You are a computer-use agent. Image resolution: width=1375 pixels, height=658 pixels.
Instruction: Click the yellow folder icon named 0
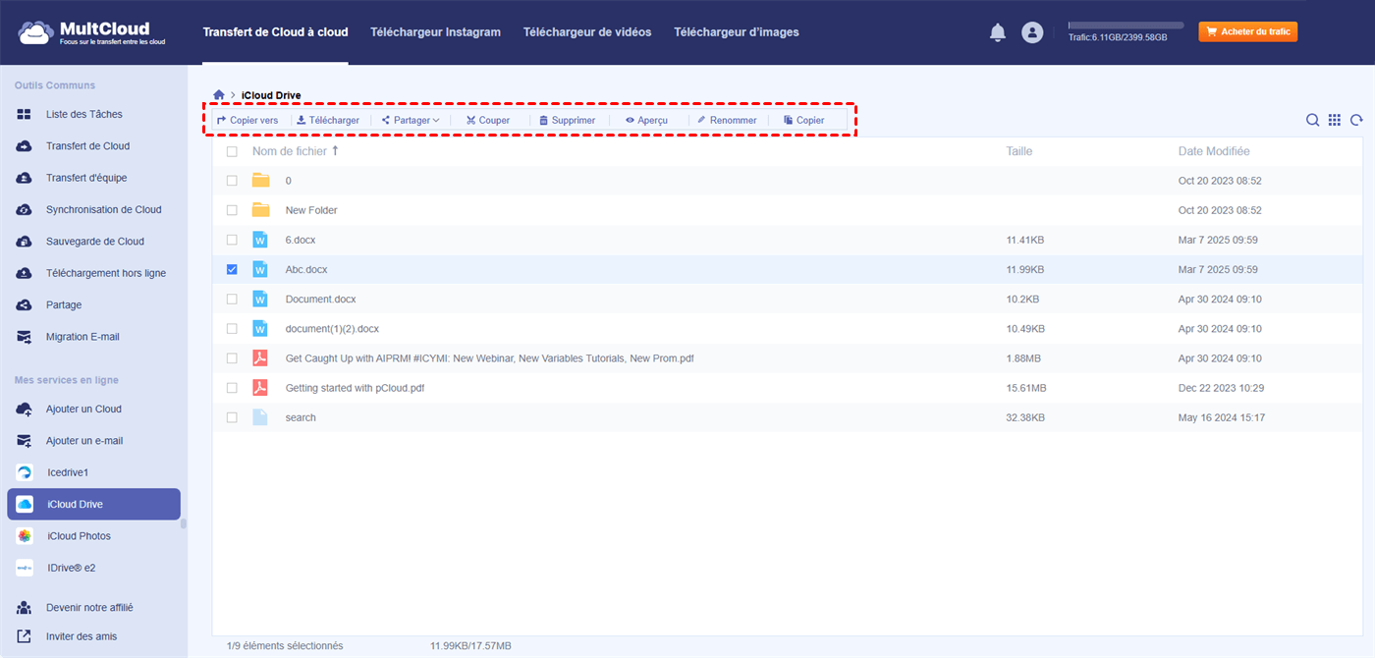(260, 181)
